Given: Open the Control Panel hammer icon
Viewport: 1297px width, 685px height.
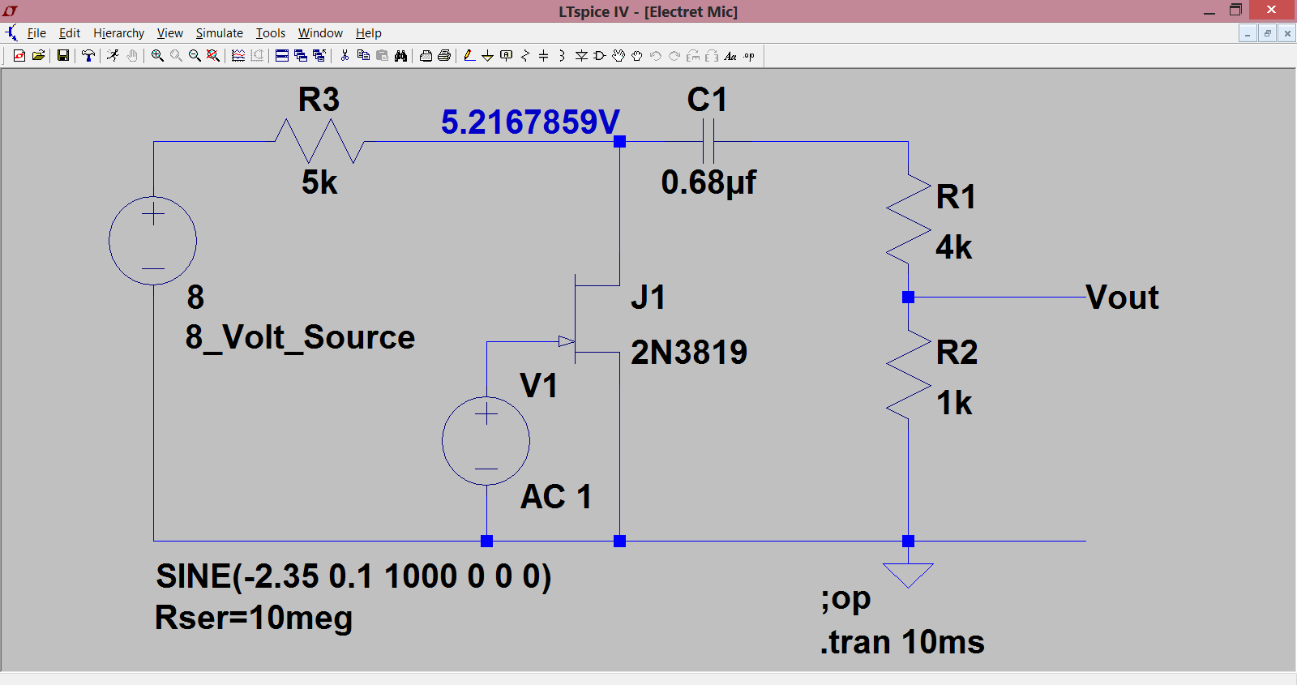Looking at the screenshot, I should click(88, 56).
